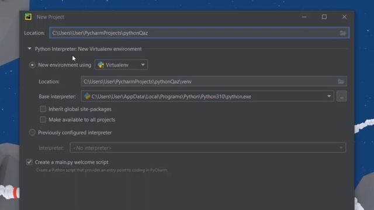Minimize the New Project window

pyautogui.click(x=304, y=17)
